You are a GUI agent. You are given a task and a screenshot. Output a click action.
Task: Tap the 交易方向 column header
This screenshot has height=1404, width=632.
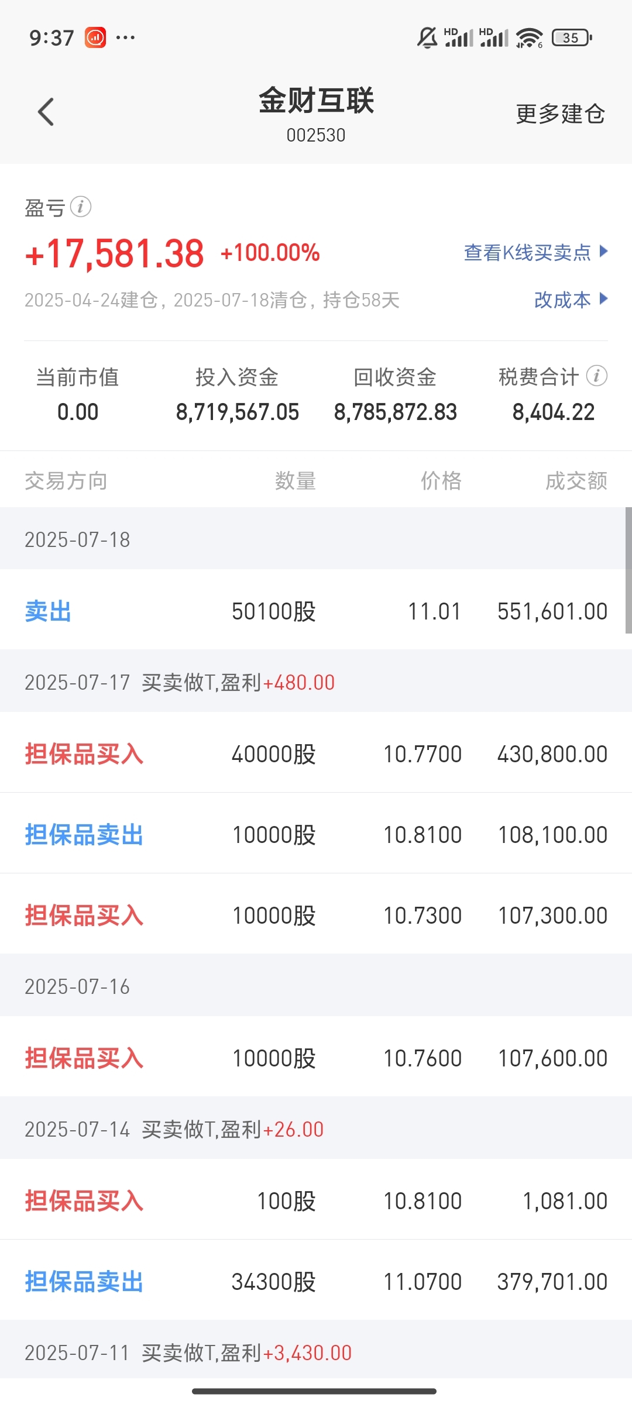(66, 481)
